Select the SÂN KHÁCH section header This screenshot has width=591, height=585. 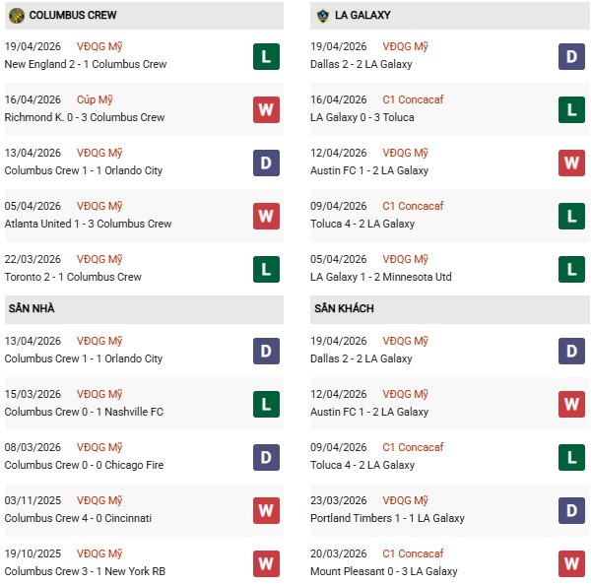344,308
